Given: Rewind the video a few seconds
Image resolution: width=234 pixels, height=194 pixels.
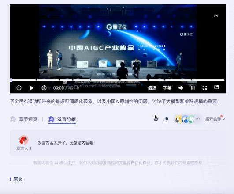Looking at the screenshot, I should 19,87.
